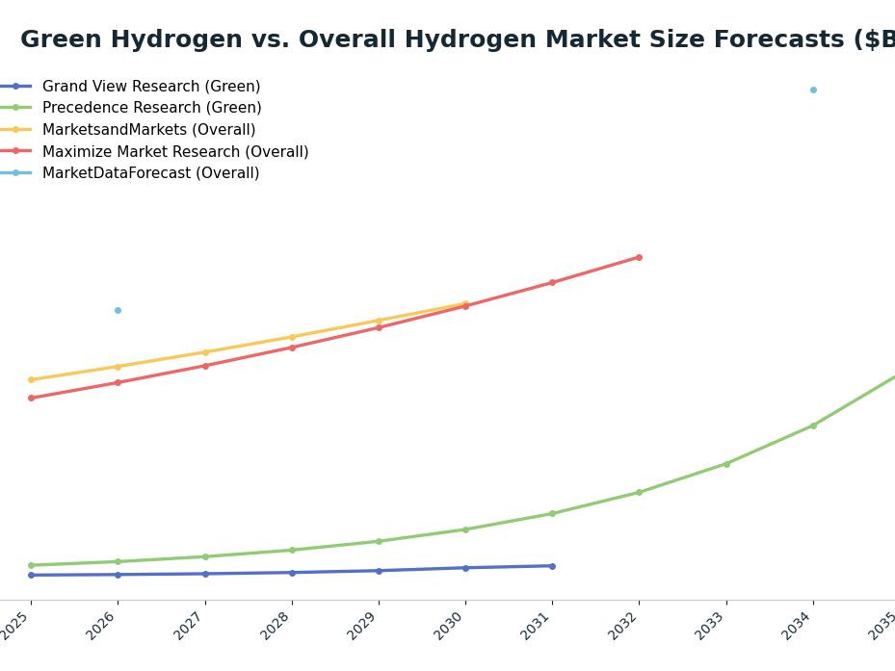Click the light blue MarketDataForecast legend marker
This screenshot has width=895, height=671.
coord(16,173)
